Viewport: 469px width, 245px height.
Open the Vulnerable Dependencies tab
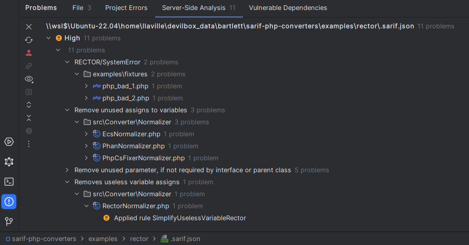(x=287, y=8)
